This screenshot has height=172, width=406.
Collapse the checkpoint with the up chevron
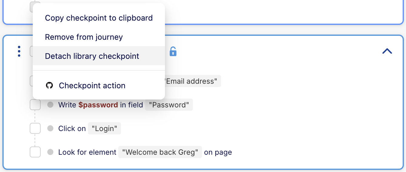click(387, 51)
